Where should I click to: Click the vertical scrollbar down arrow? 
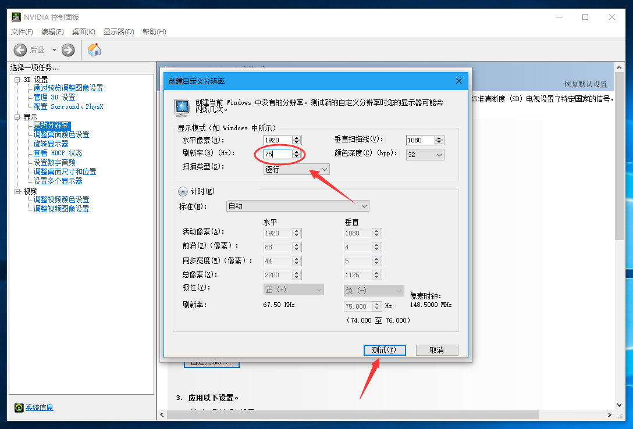(x=619, y=406)
